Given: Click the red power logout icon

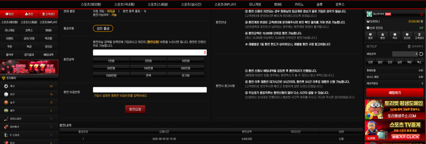Looking at the screenshot, I should tap(421, 14).
